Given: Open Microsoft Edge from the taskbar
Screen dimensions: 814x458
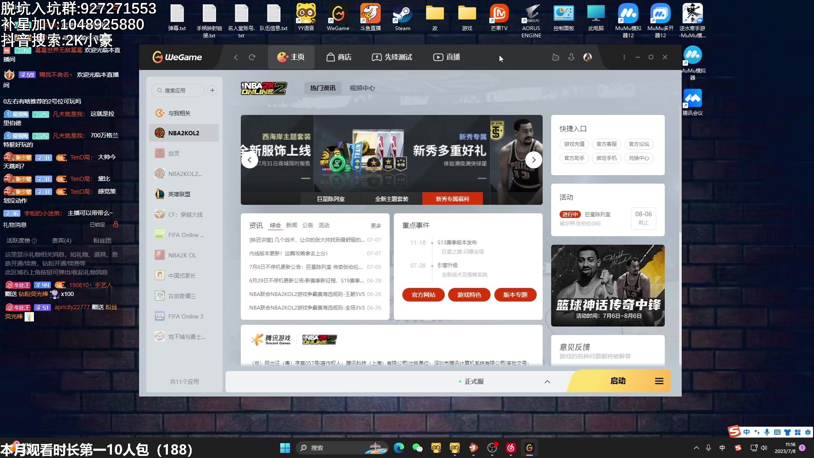Looking at the screenshot, I should point(399,448).
